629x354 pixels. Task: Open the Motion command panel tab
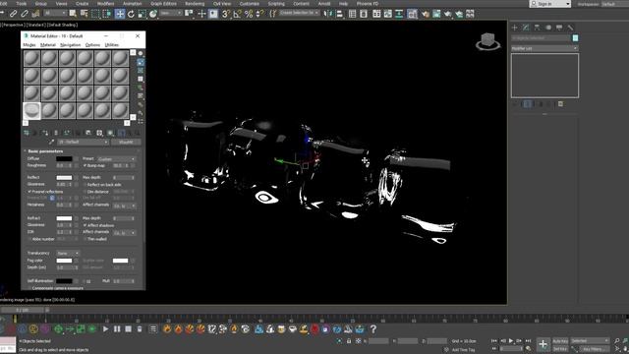[548, 28]
